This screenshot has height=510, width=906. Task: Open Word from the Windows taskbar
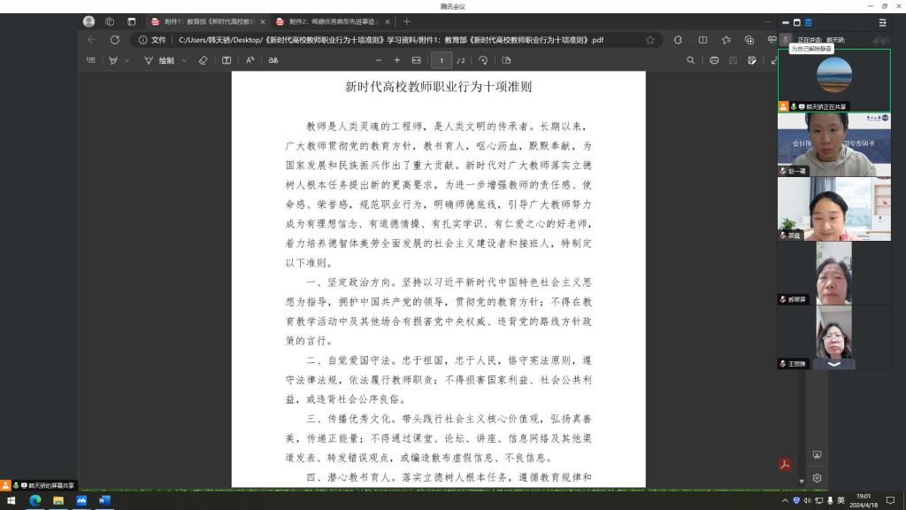(x=104, y=500)
